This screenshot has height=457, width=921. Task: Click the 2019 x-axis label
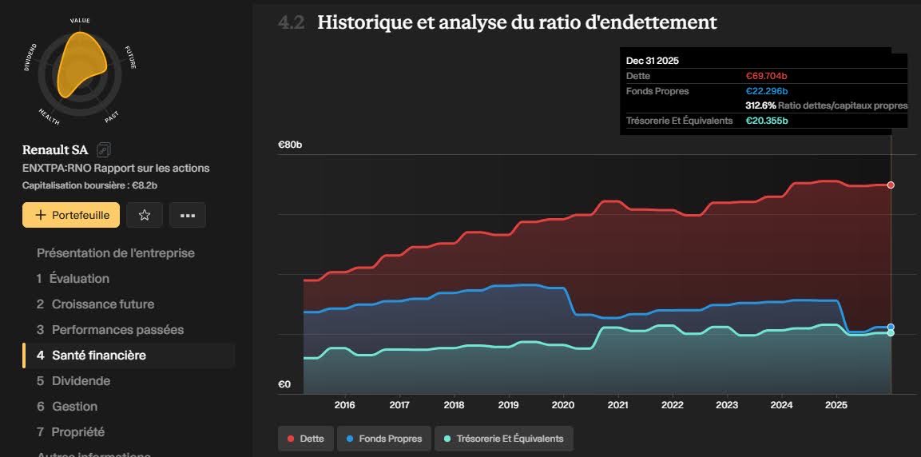[508, 405]
